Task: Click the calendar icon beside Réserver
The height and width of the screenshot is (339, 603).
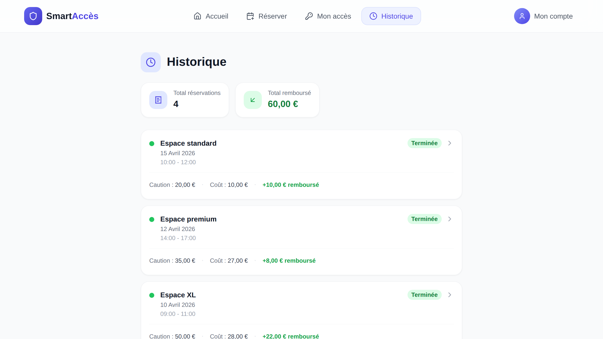Action: tap(250, 16)
